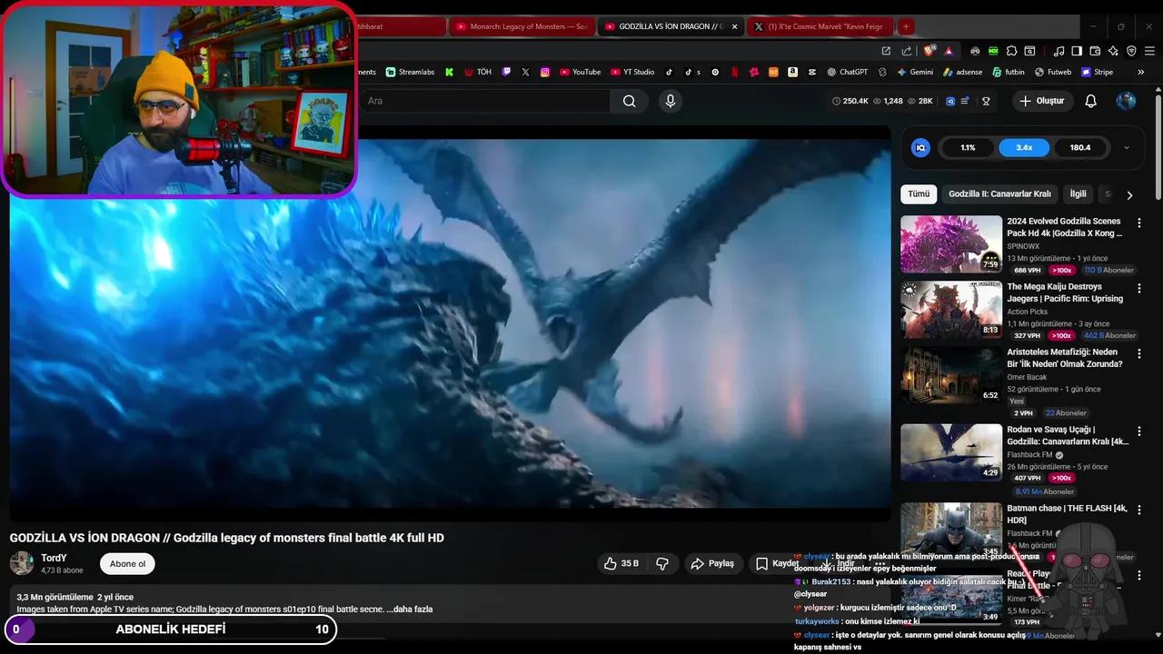Open the browser hamburger menu
The height and width of the screenshot is (654, 1163).
click(1148, 51)
